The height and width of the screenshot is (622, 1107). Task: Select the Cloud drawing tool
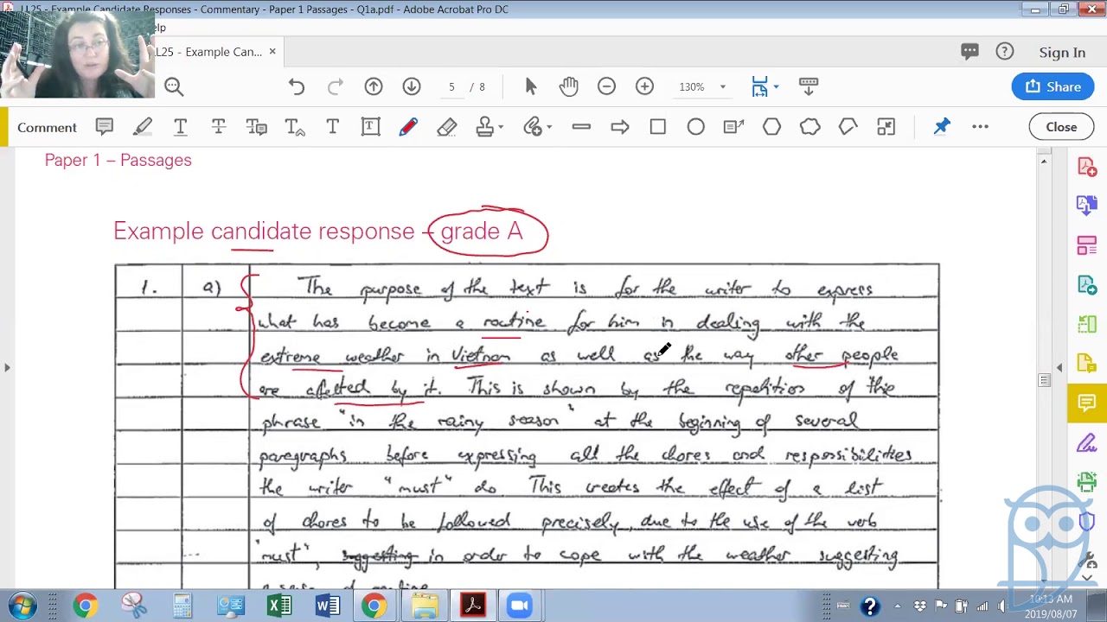[x=809, y=127]
